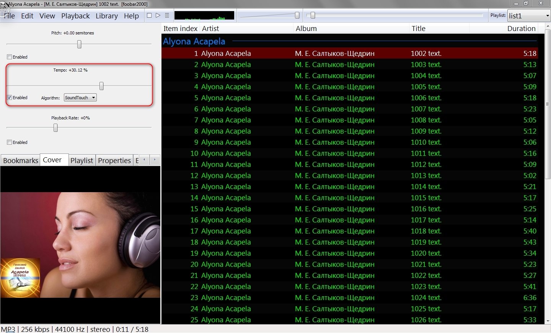Click the seek bar handle
The height and width of the screenshot is (333, 551).
tap(313, 15)
